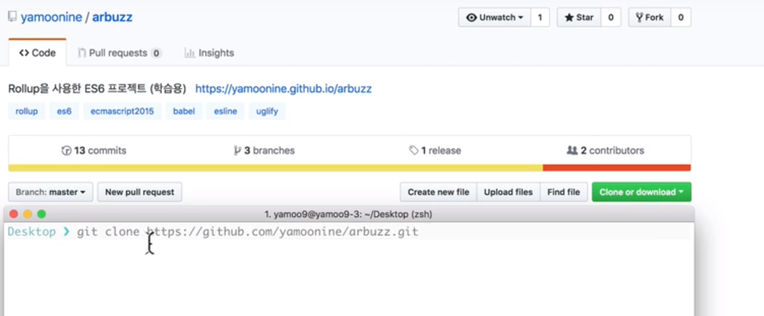
Task: Click the Upload files button
Action: (508, 192)
